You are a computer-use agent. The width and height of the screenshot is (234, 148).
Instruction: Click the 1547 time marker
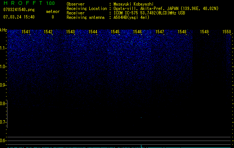pos(160,31)
